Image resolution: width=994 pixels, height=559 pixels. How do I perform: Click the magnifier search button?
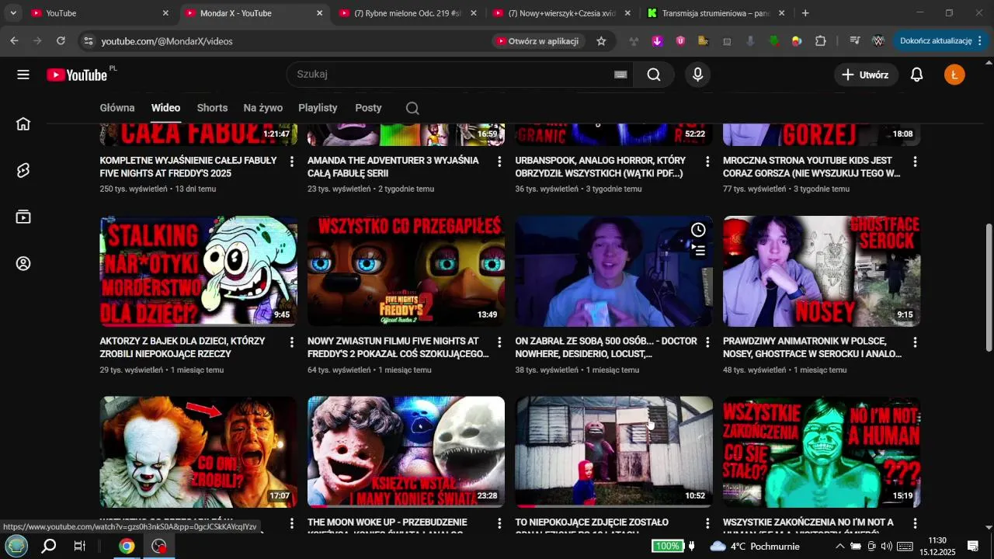tap(654, 75)
